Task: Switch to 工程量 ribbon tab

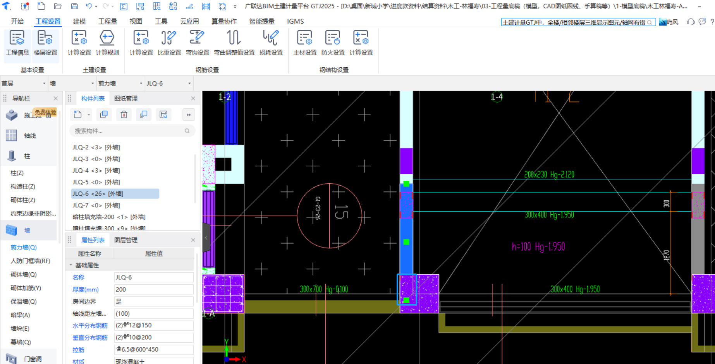Action: pos(108,21)
